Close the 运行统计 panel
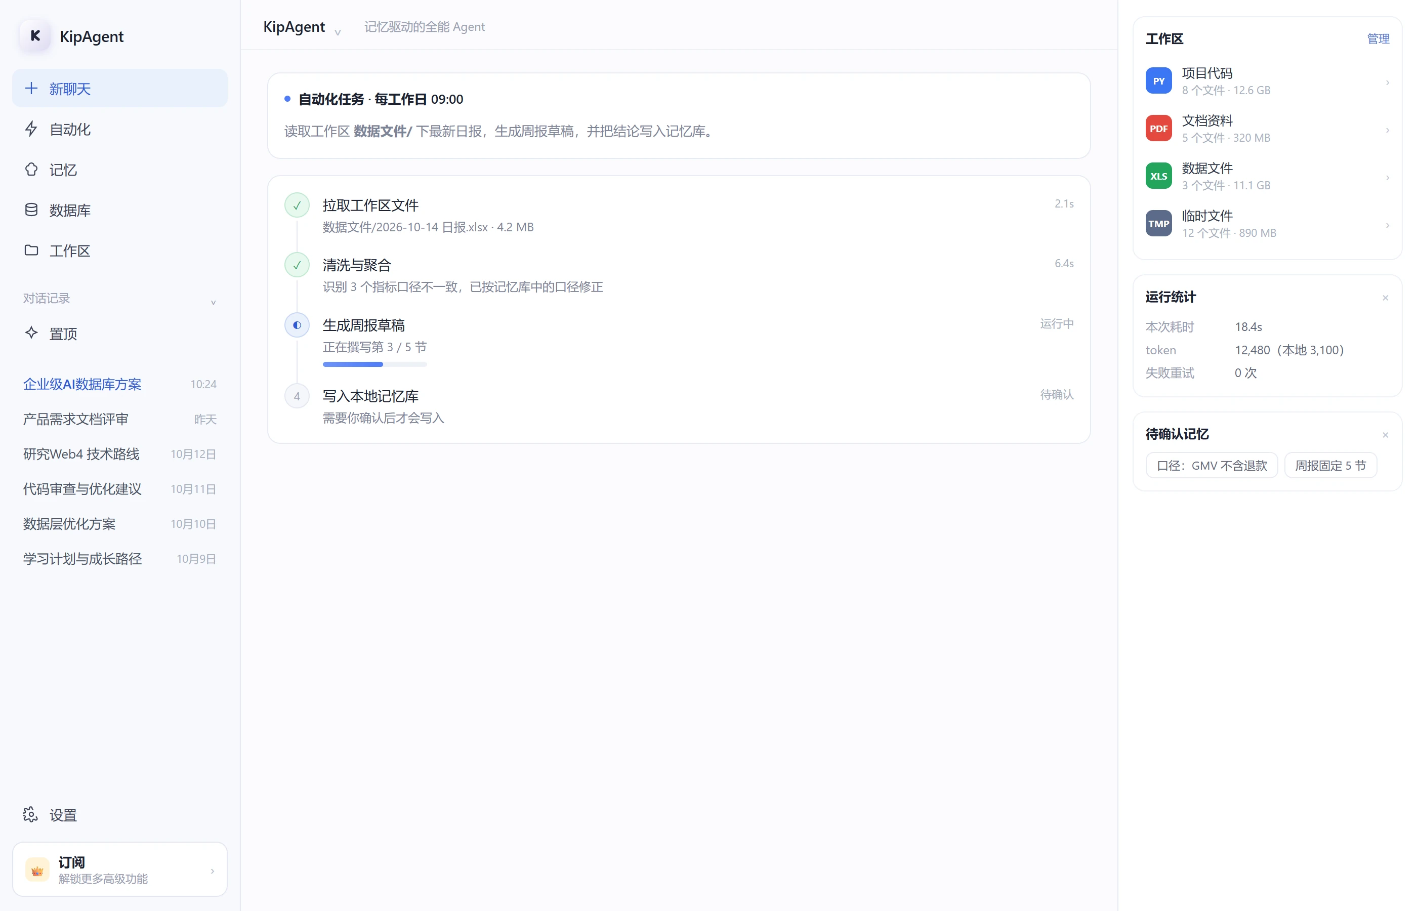The image size is (1417, 911). click(x=1385, y=298)
